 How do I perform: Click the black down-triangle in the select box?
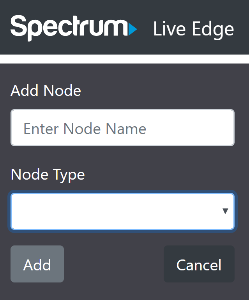point(225,211)
